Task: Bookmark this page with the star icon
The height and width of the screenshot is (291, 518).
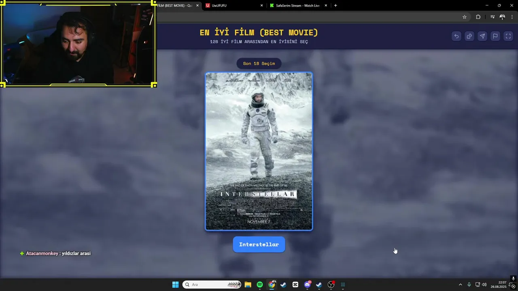Action: (x=465, y=17)
